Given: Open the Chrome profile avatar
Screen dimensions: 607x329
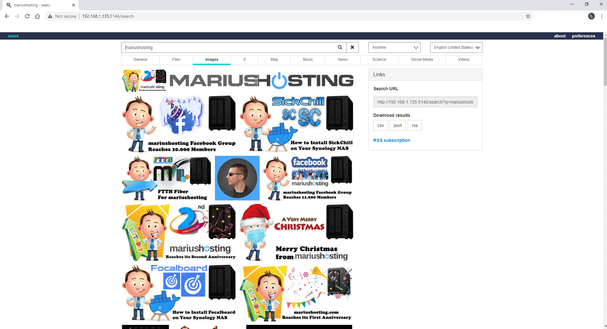Looking at the screenshot, I should (591, 16).
